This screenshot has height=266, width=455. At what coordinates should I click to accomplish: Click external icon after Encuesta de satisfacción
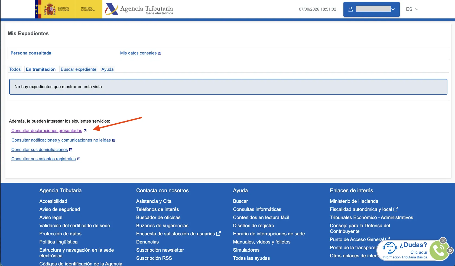(x=219, y=233)
